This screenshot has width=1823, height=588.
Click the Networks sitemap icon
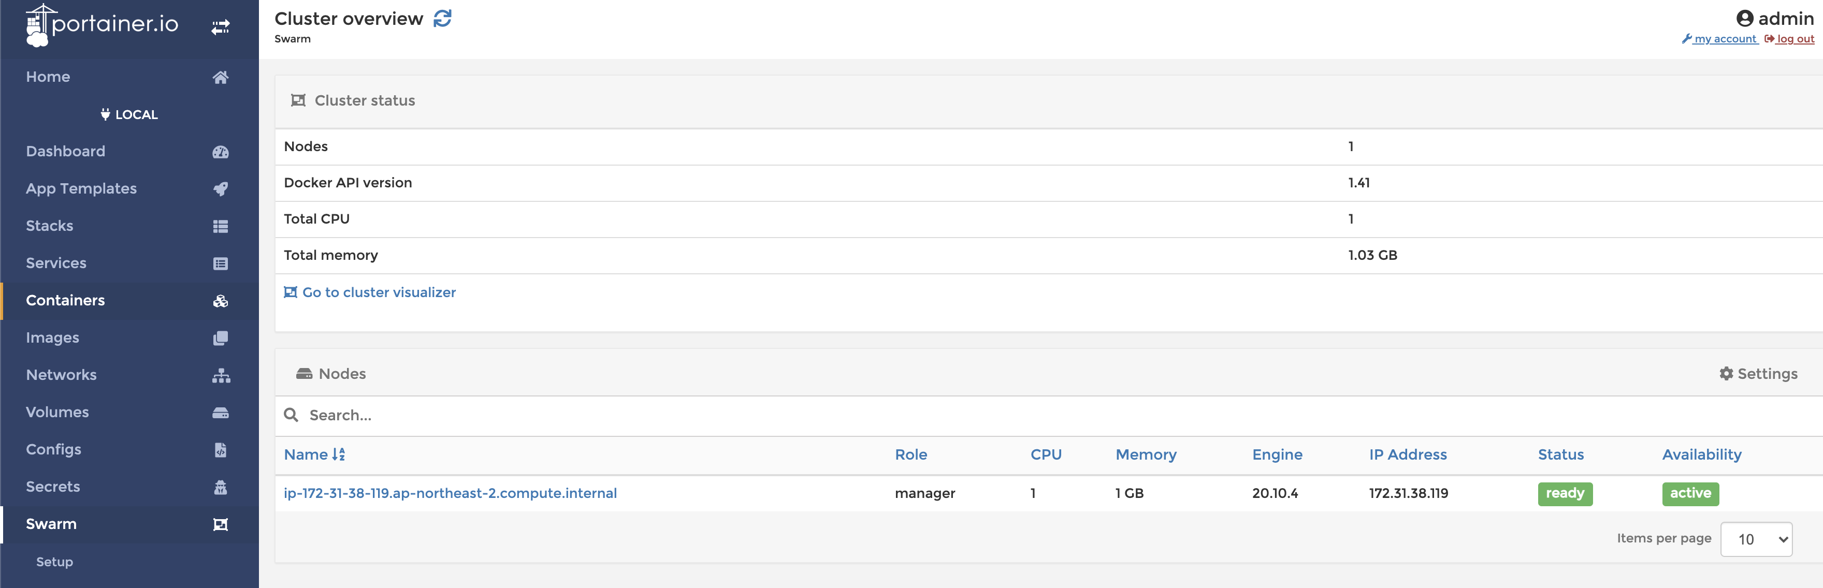[220, 375]
